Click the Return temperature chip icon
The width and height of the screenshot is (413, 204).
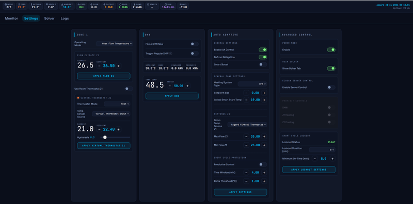(x=31, y=5)
